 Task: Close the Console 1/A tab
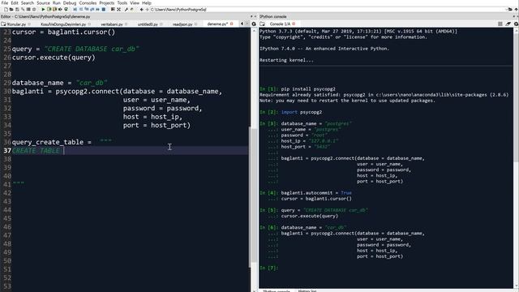pos(294,24)
